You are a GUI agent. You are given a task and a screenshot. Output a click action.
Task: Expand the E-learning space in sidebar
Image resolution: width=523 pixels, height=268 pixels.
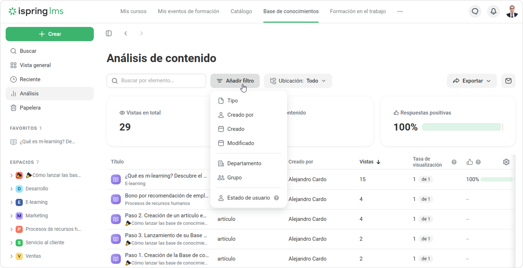[11, 202]
